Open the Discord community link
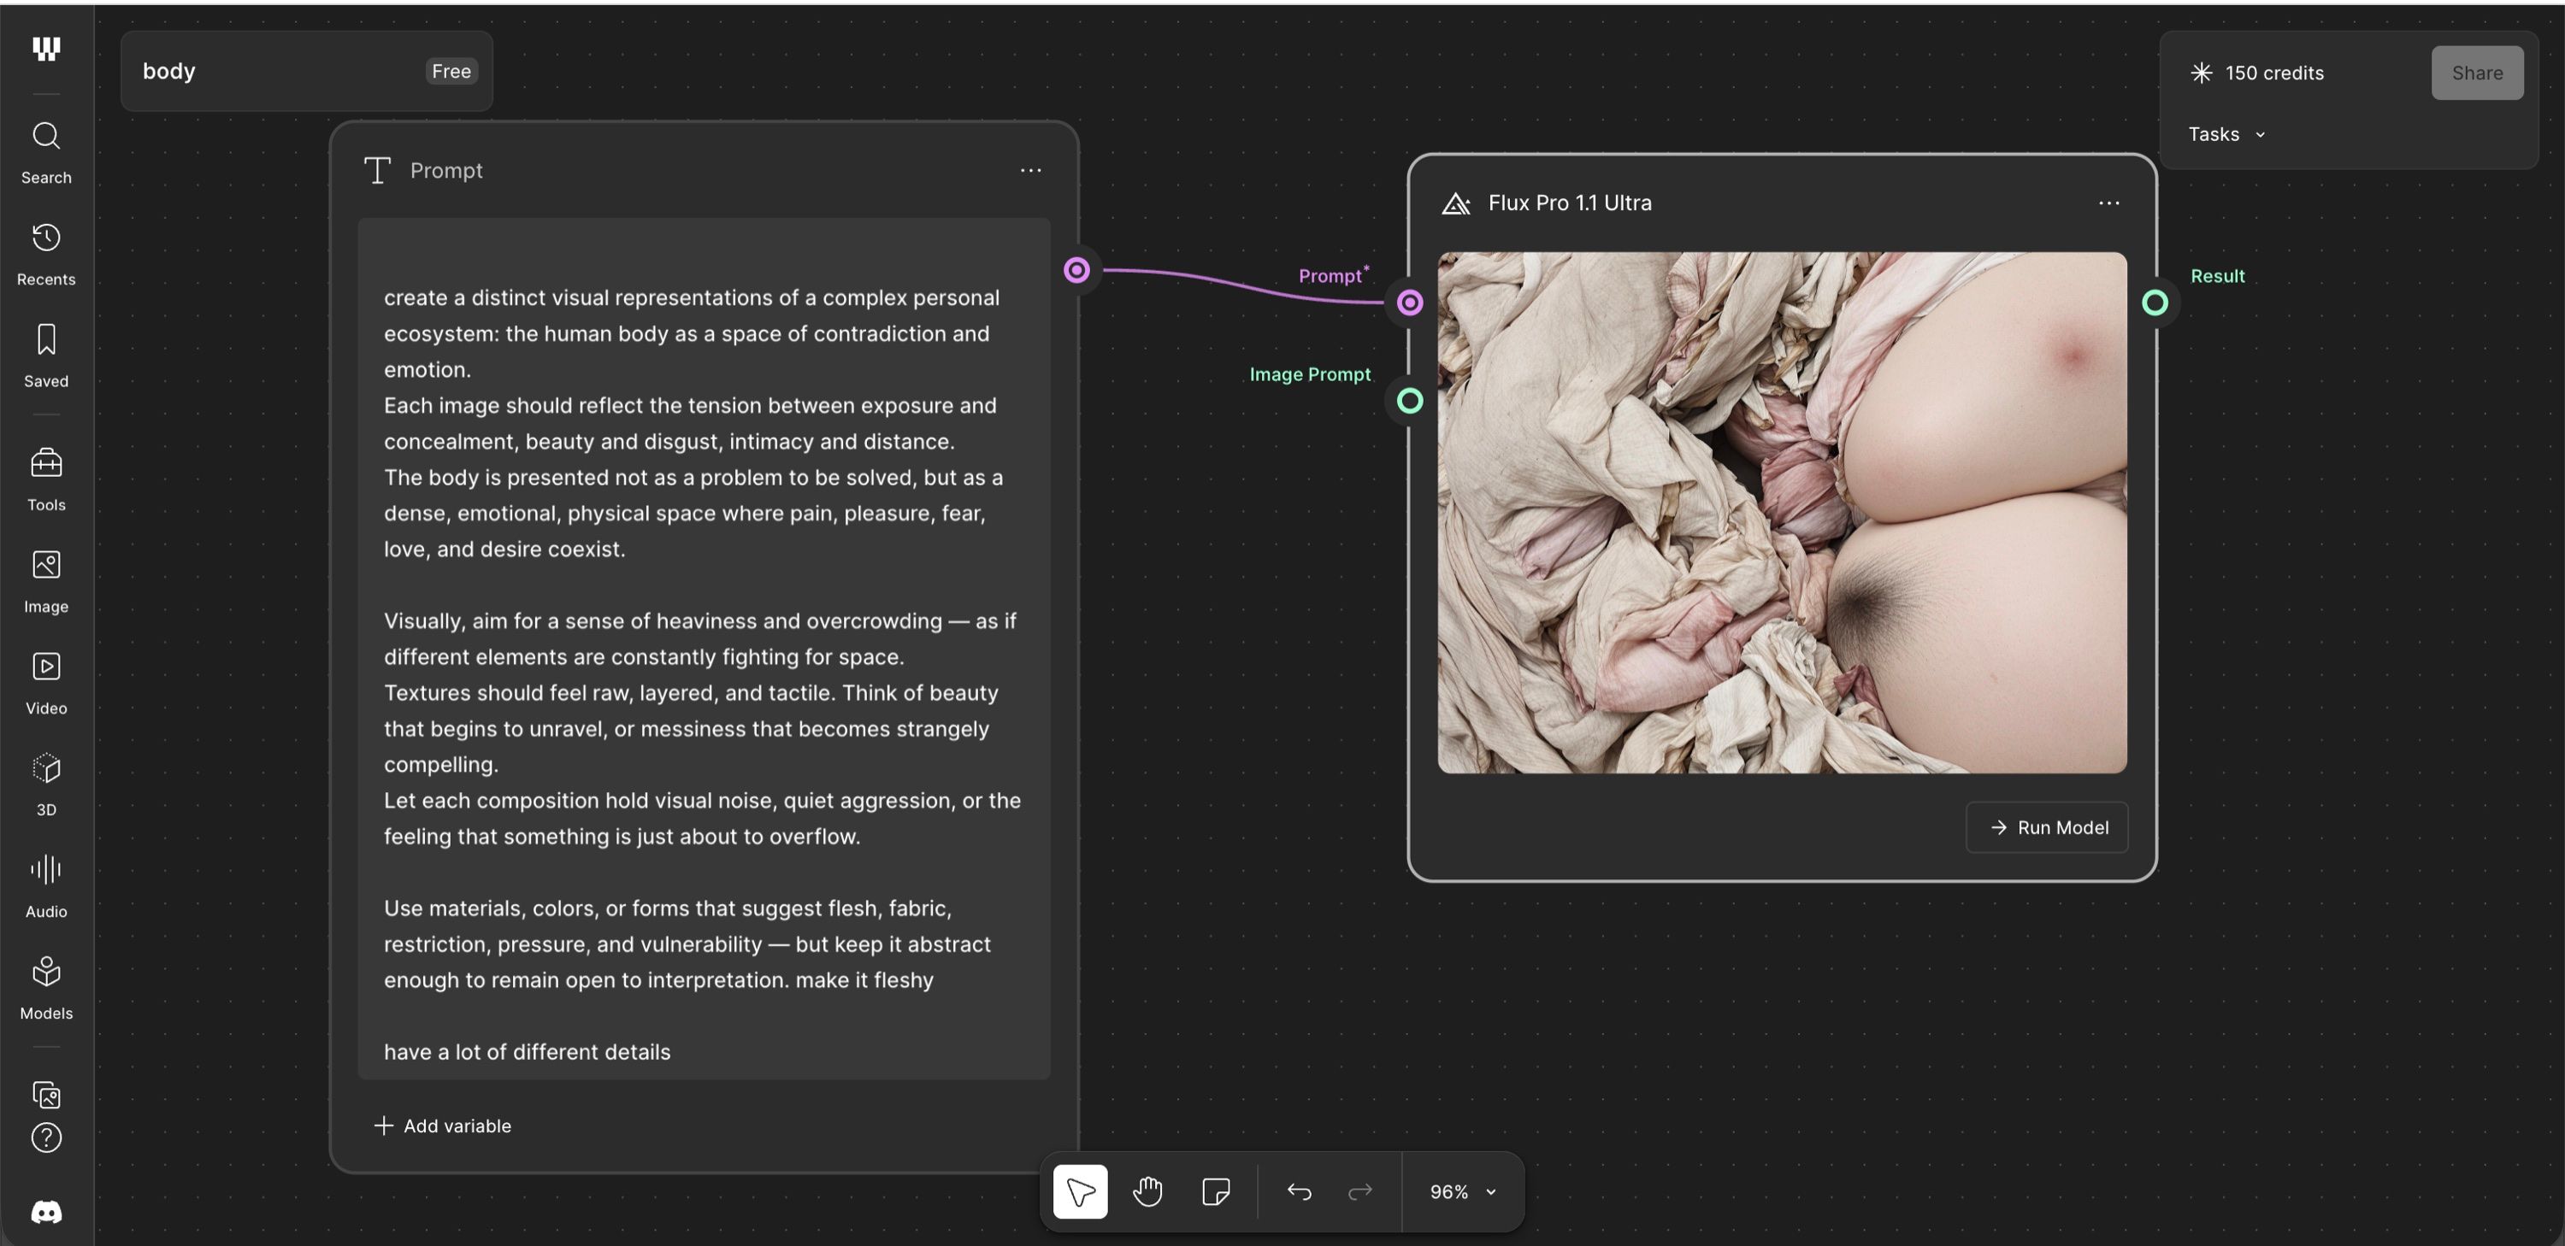This screenshot has width=2565, height=1246. click(x=46, y=1211)
